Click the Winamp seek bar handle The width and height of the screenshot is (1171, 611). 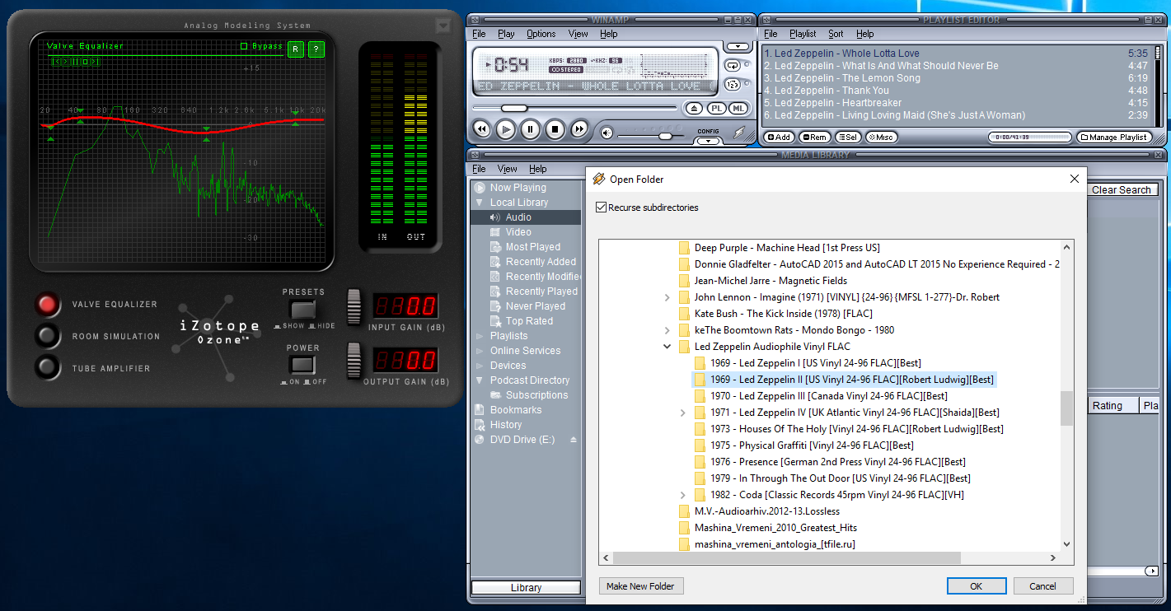(514, 108)
